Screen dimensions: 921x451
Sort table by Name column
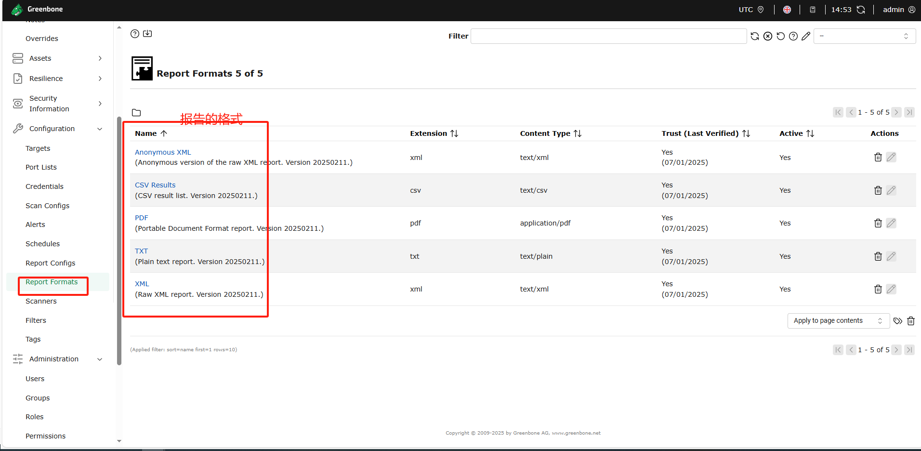coord(151,133)
